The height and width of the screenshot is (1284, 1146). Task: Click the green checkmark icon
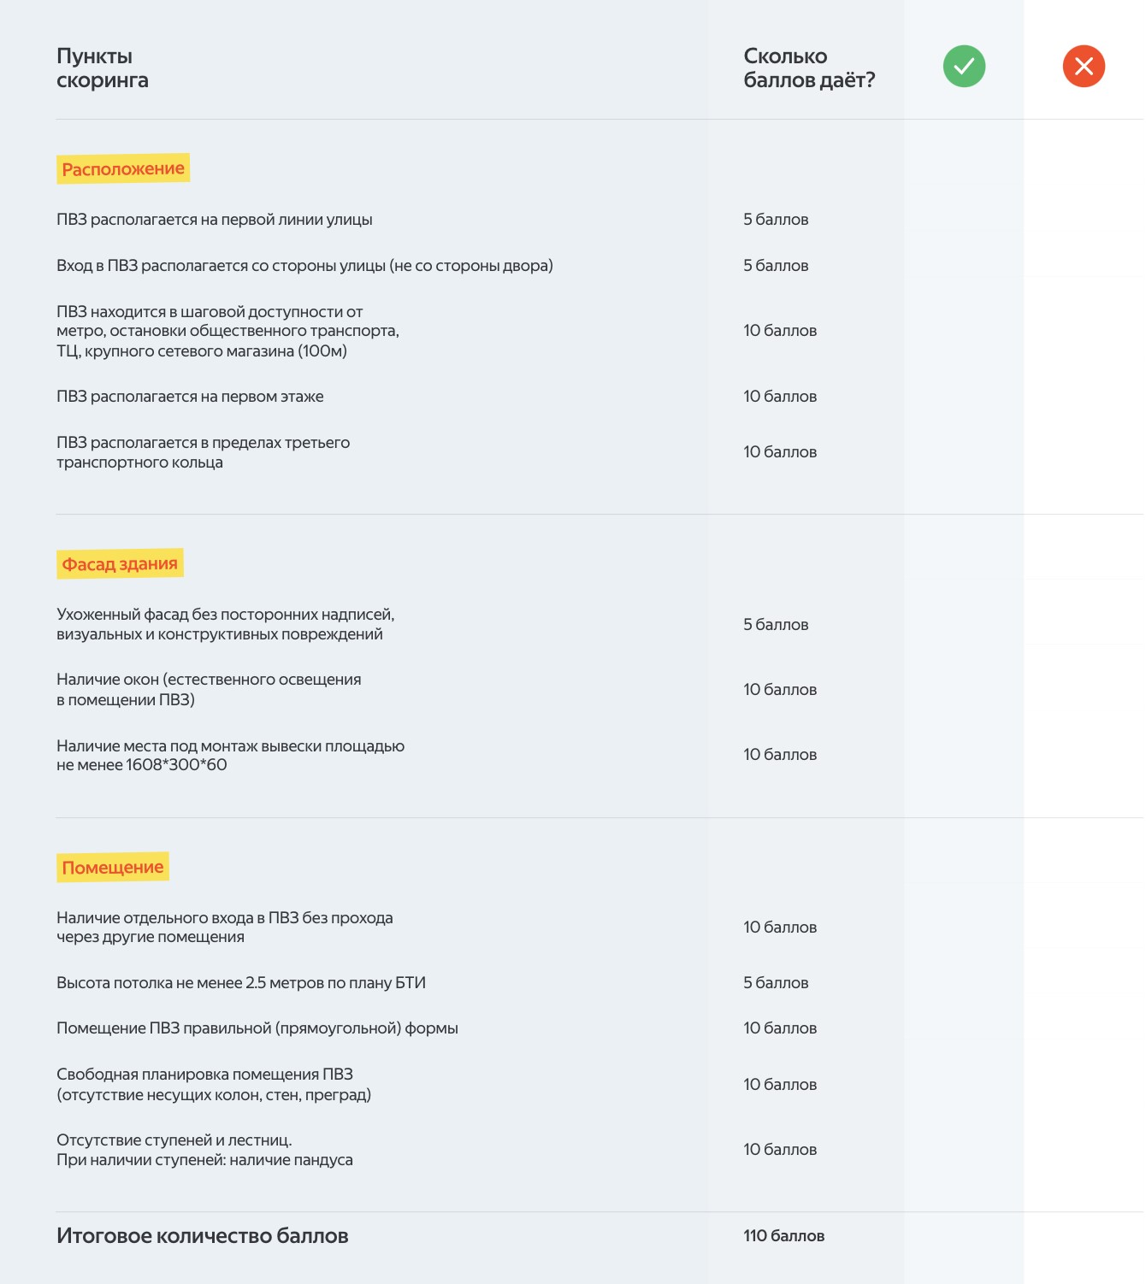[x=964, y=67]
